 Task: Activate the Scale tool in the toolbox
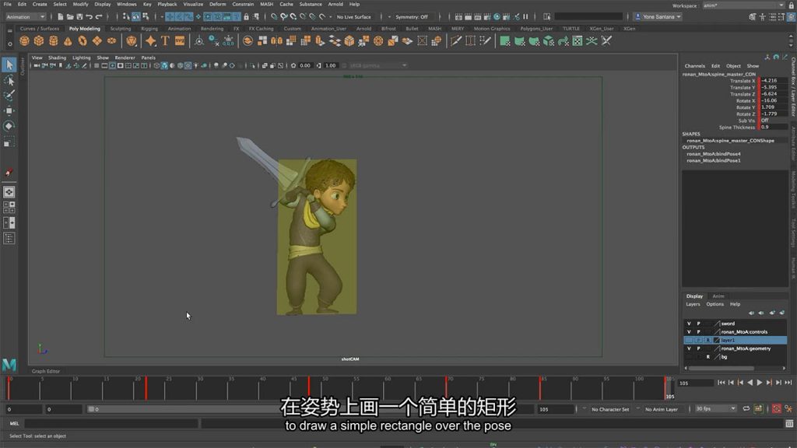(x=9, y=142)
